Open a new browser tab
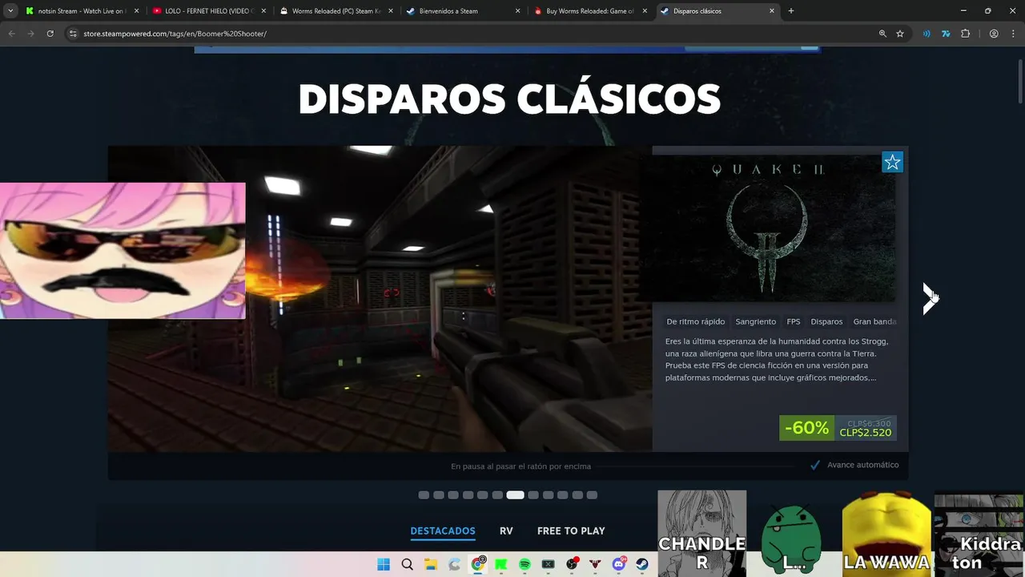The image size is (1025, 577). click(x=791, y=11)
